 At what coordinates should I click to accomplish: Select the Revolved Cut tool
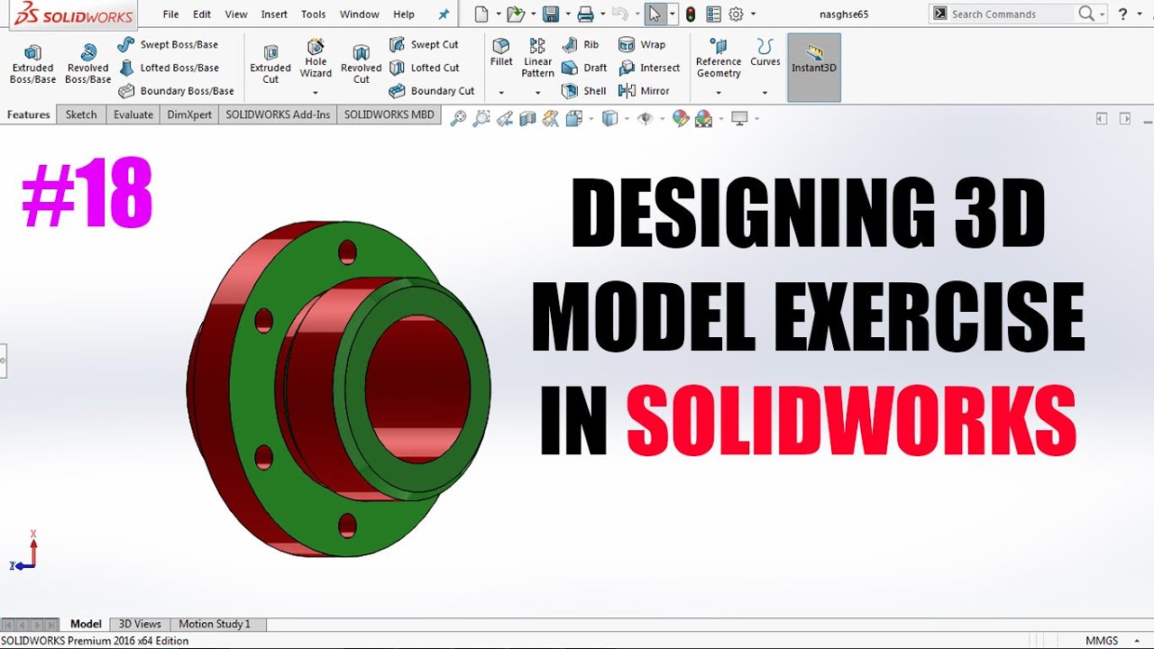(x=362, y=64)
